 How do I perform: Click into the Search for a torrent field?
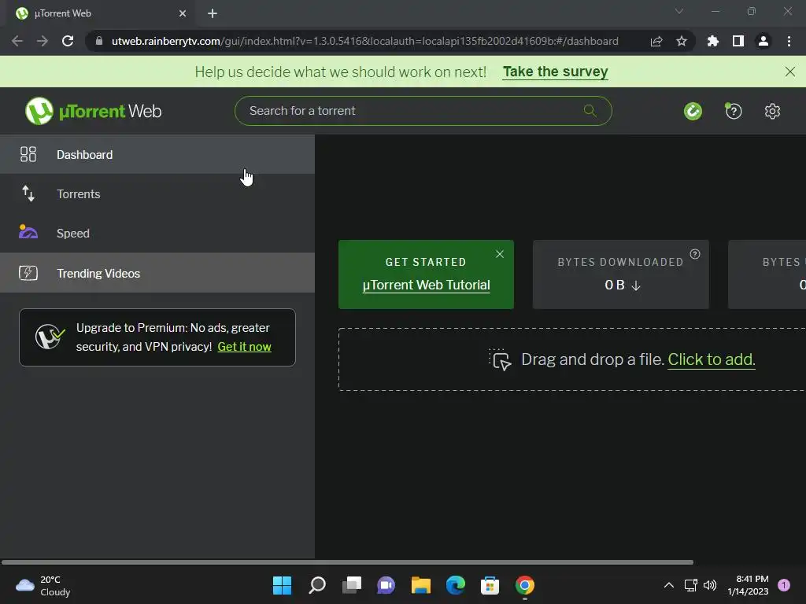(x=423, y=111)
